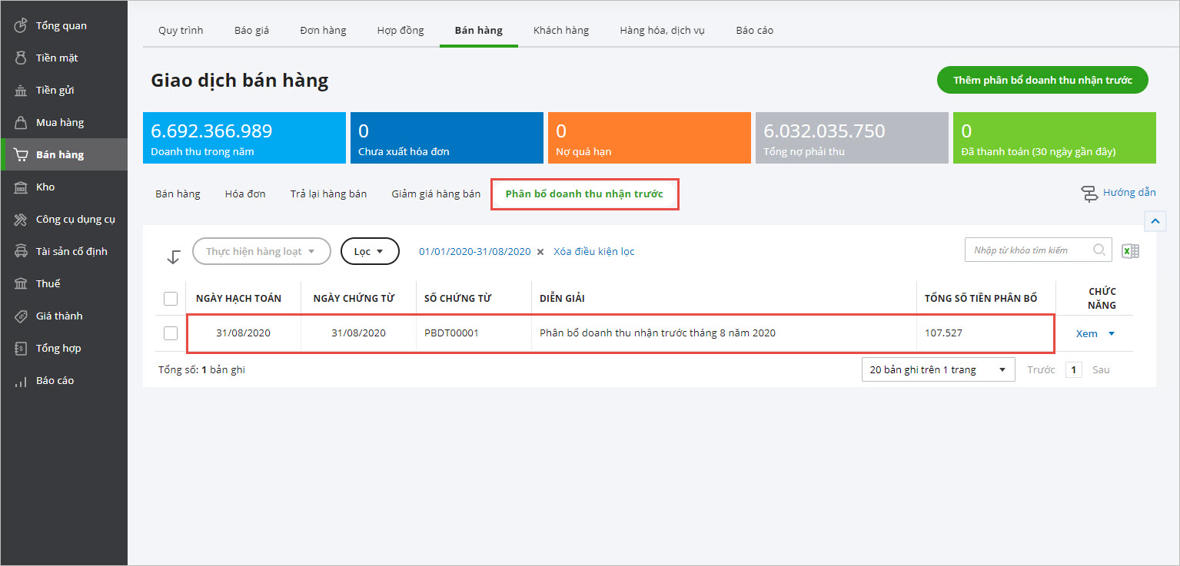The width and height of the screenshot is (1180, 566).
Task: Click the Tiền gửi bank icon
Action: click(x=21, y=91)
